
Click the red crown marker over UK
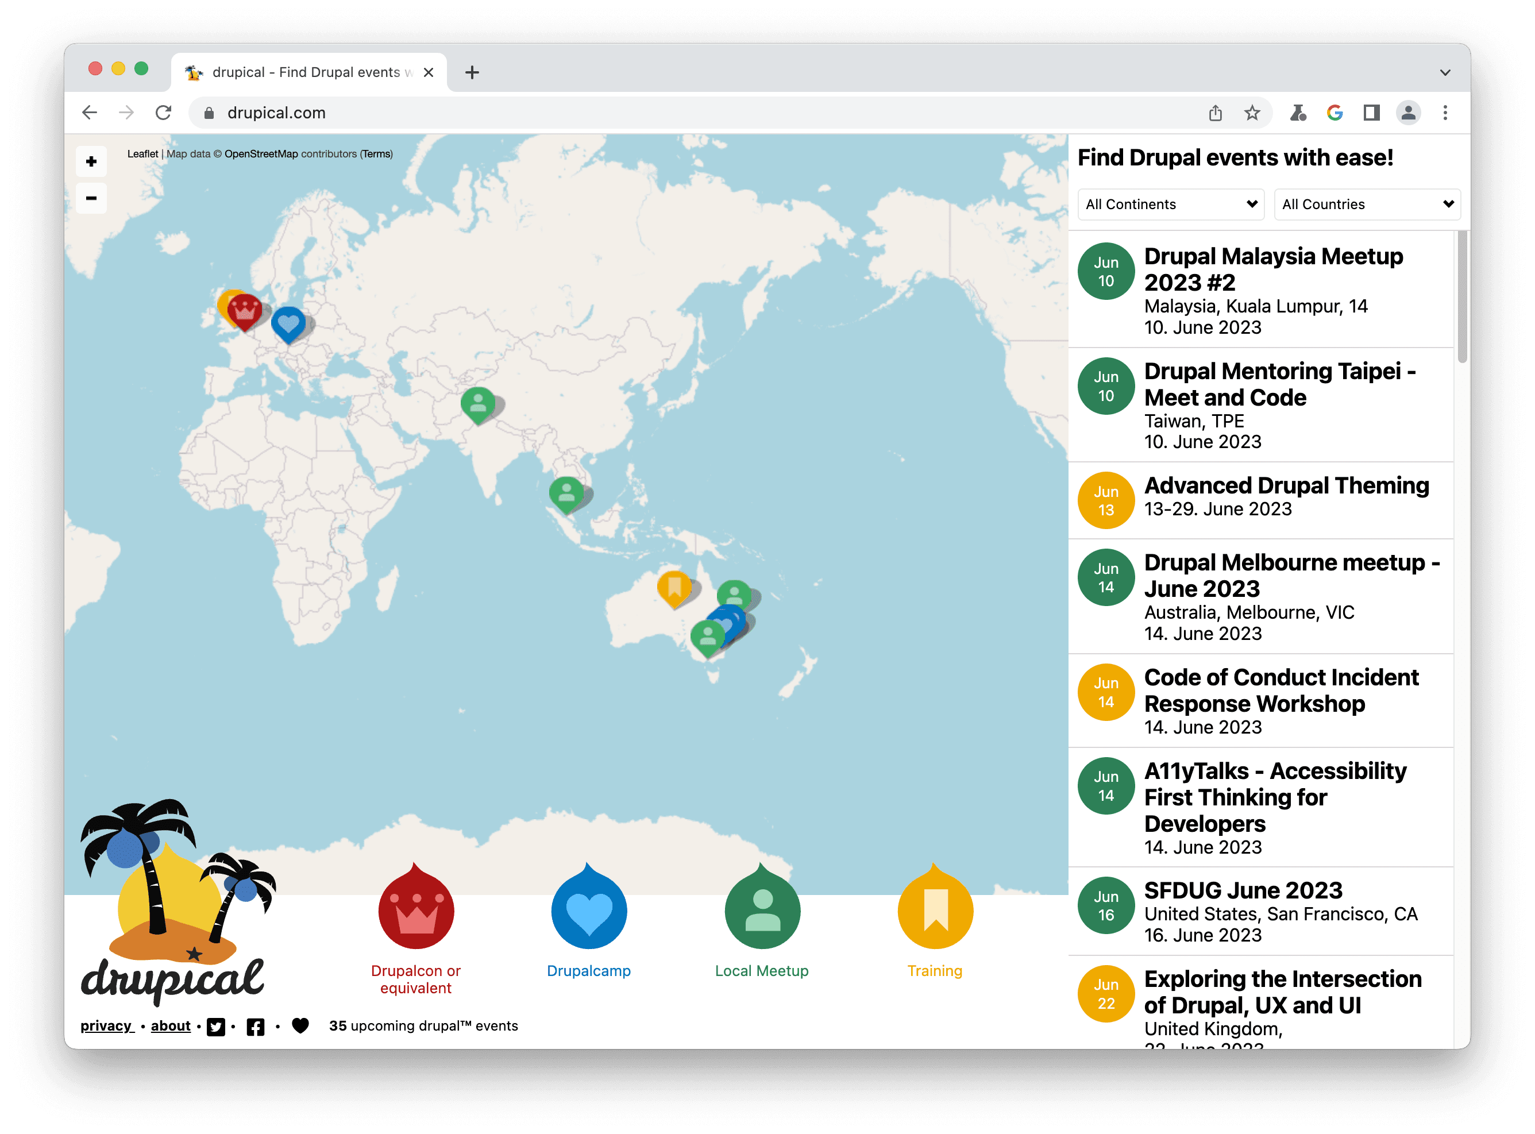click(x=244, y=311)
